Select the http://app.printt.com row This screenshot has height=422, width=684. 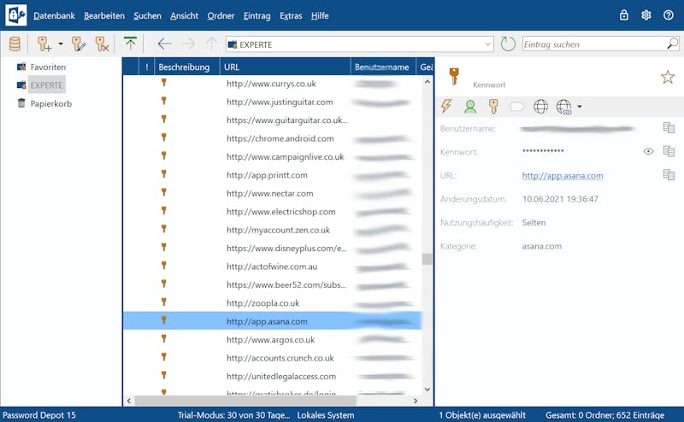(x=272, y=175)
